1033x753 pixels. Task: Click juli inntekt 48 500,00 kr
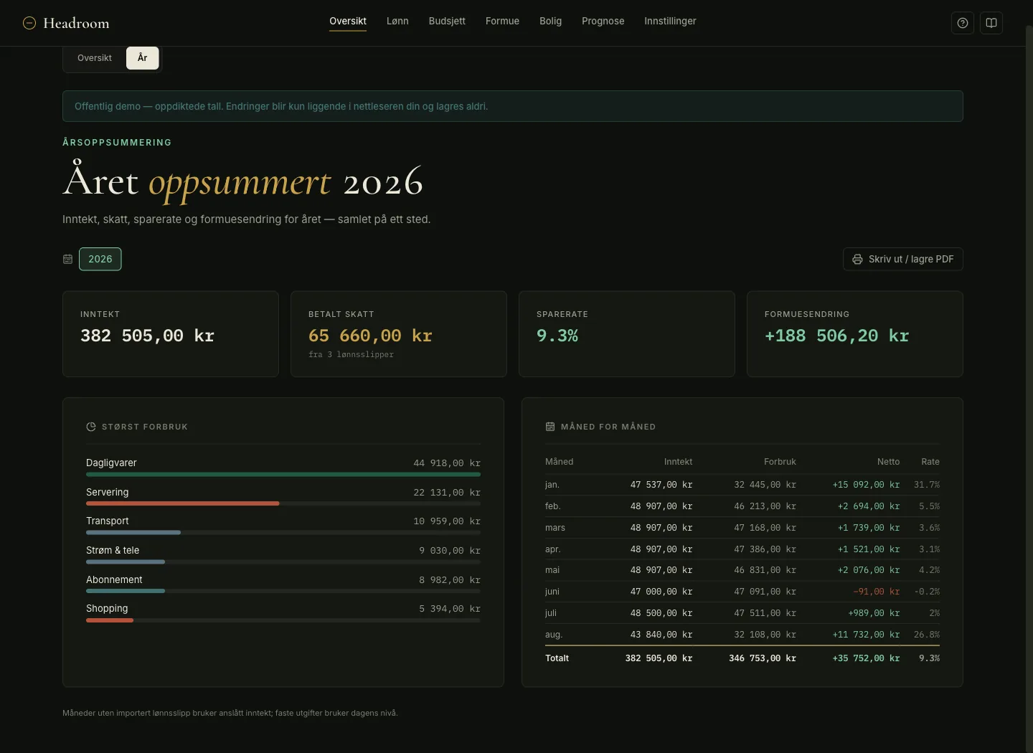661,613
